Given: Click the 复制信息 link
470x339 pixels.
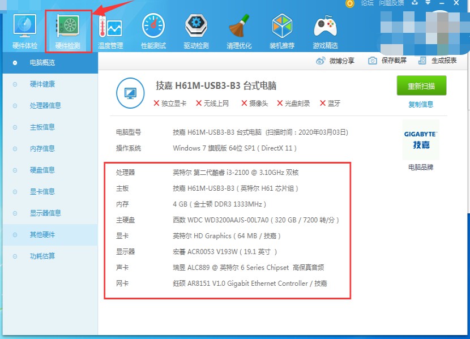Looking at the screenshot, I should 421,105.
